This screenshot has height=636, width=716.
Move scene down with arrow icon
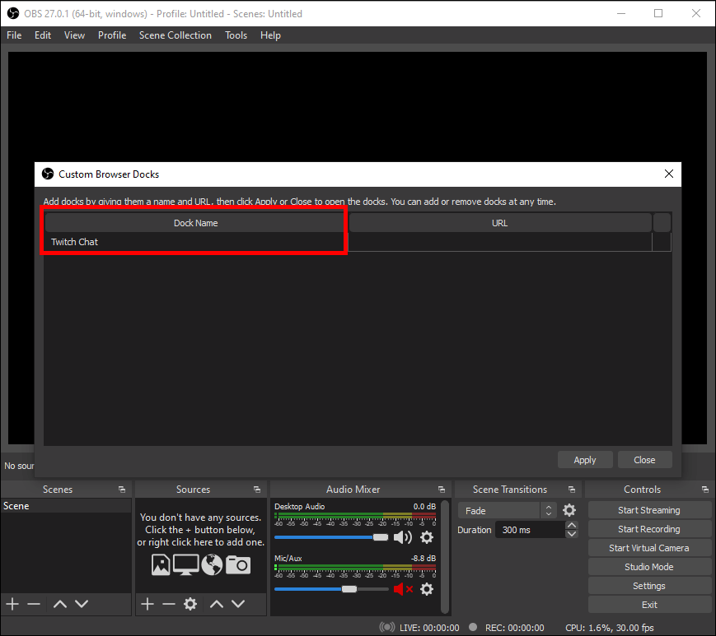click(82, 604)
